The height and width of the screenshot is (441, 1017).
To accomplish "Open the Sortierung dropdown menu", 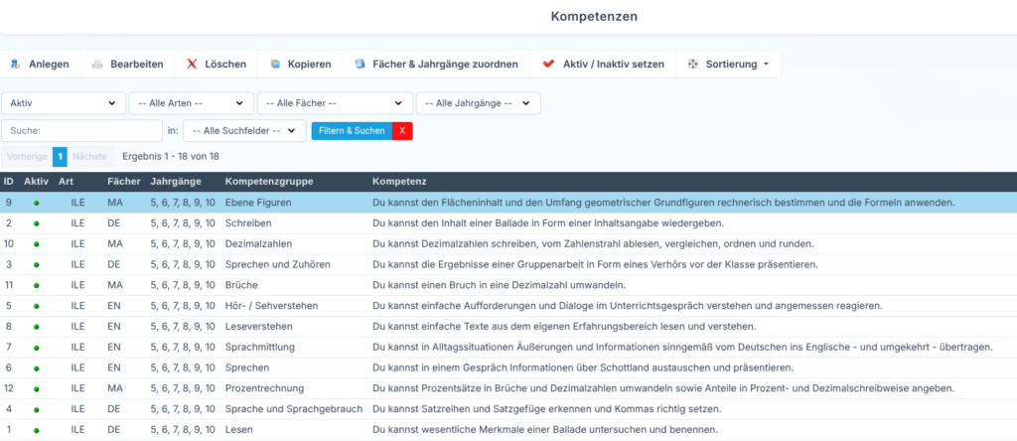I will [x=728, y=65].
